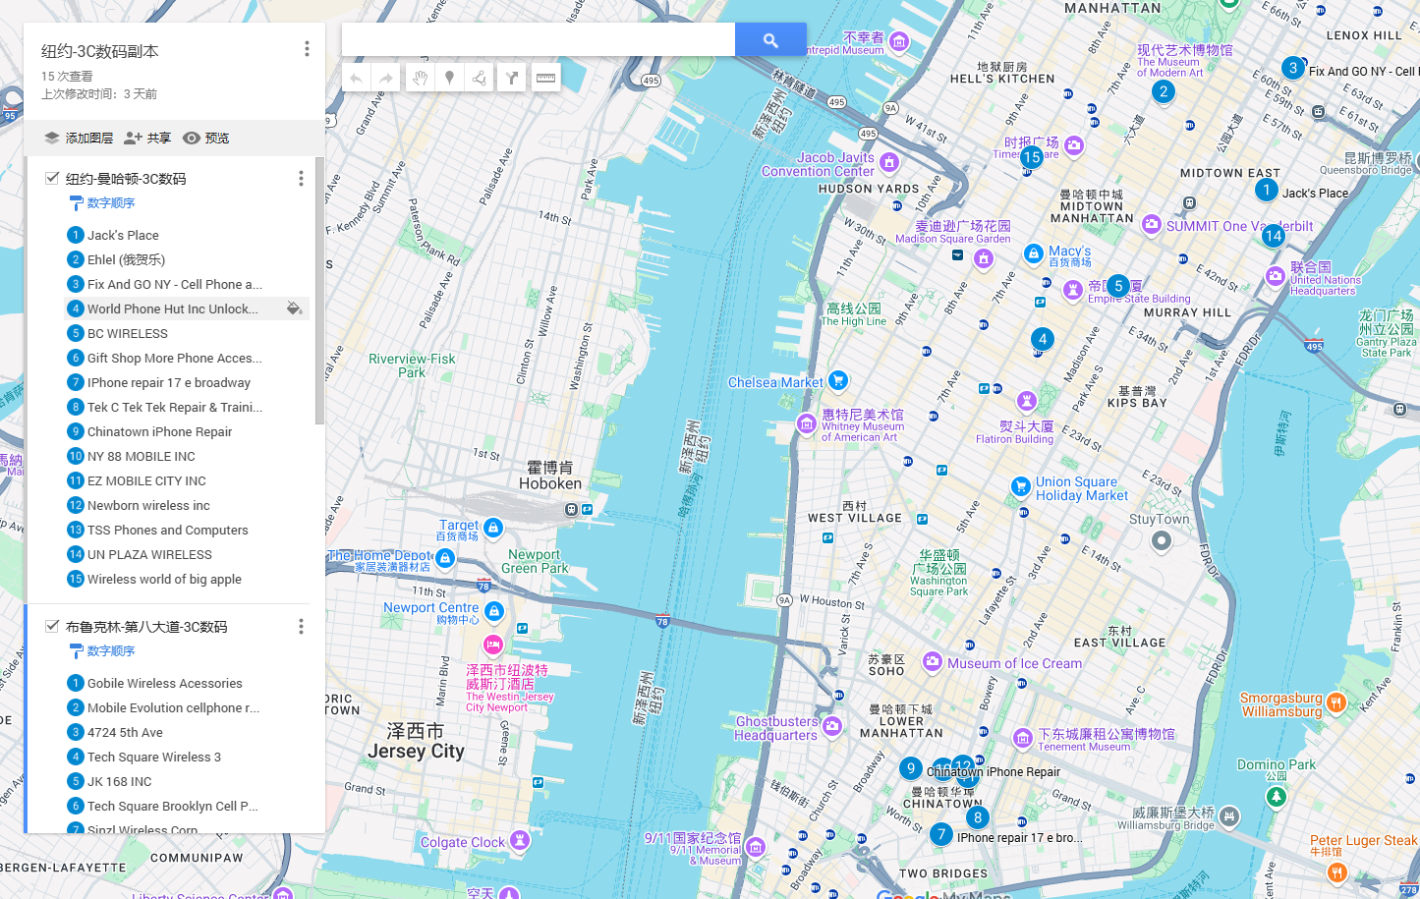Select the hand pan tool

pos(420,78)
